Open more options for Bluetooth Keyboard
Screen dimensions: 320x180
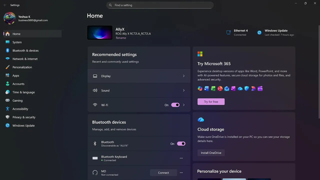(181, 158)
